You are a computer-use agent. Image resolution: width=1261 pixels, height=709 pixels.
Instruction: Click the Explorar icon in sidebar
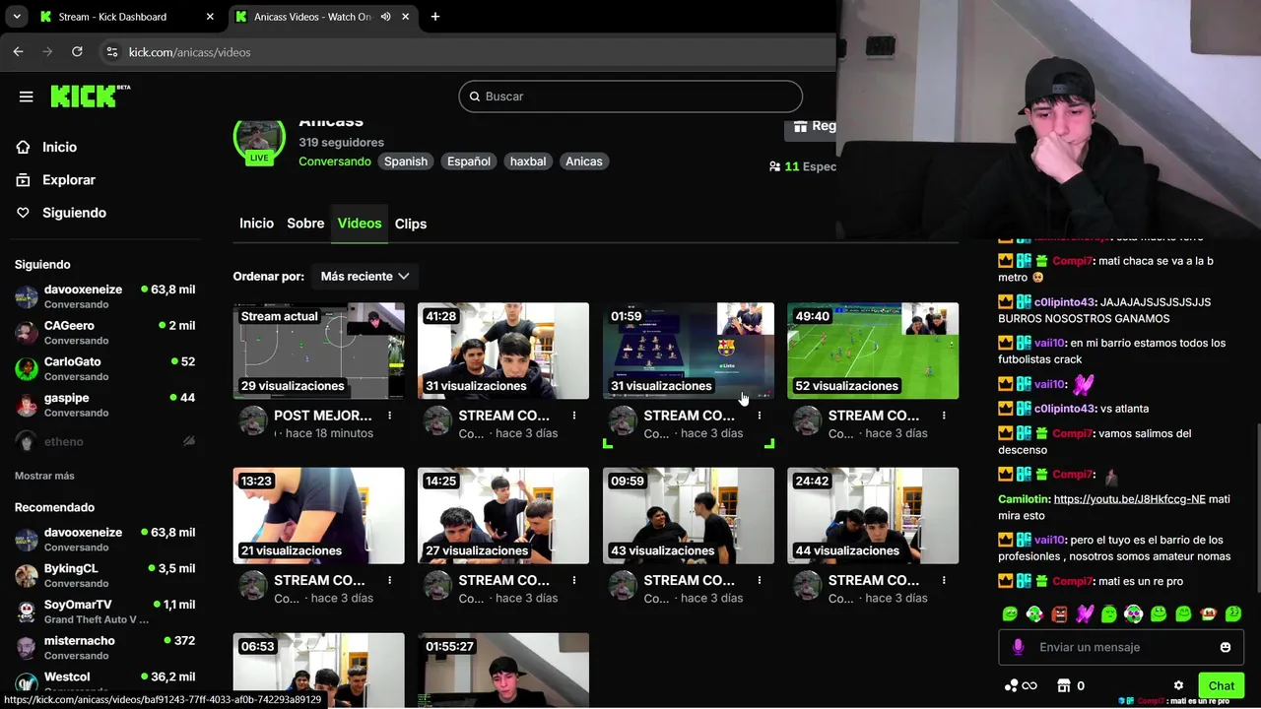pos(23,180)
